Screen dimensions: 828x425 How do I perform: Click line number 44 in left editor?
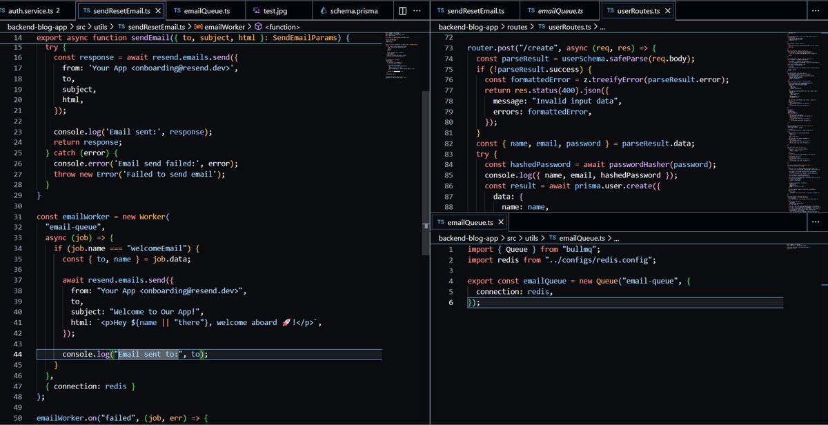(17, 354)
